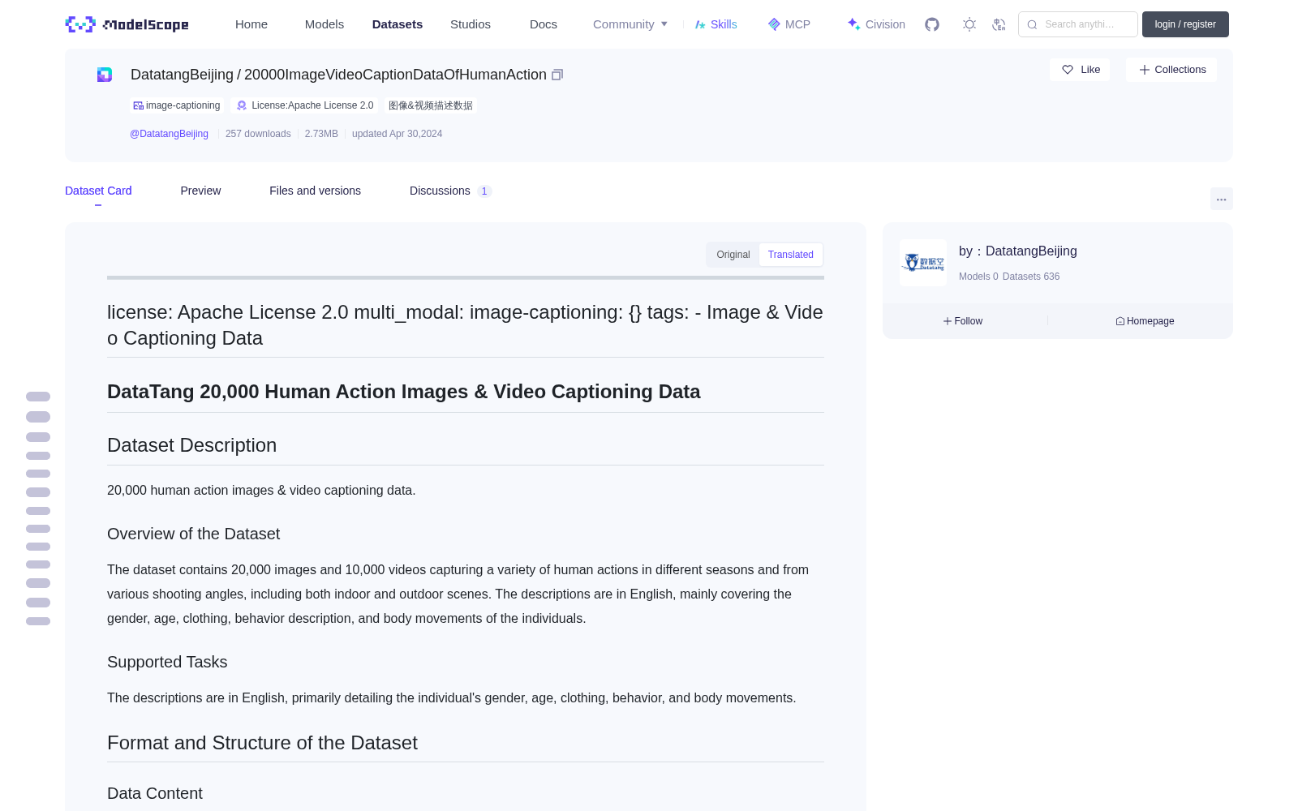Screen dimensions: 1298x811
Task: Click the 257 downloads text
Action: (x=258, y=134)
